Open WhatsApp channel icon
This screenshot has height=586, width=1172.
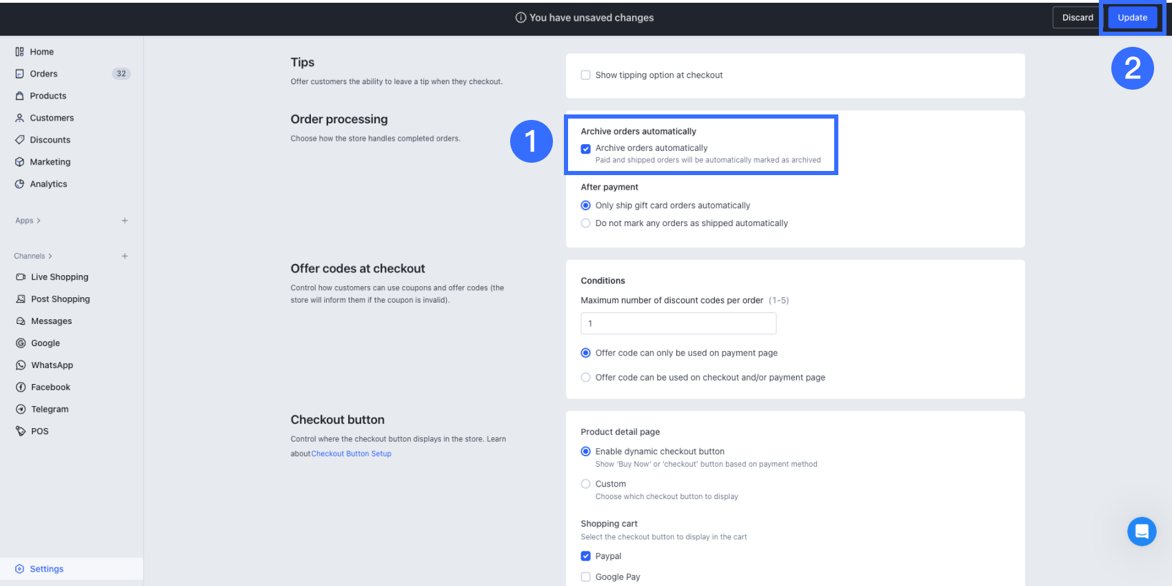(21, 365)
